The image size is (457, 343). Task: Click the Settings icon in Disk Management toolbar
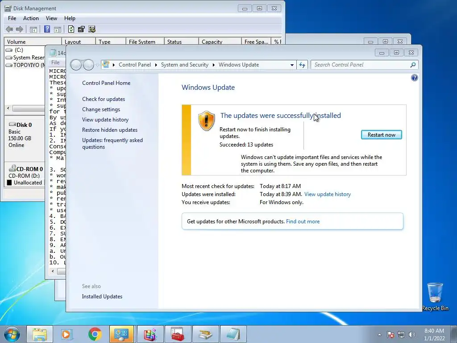[x=92, y=29]
